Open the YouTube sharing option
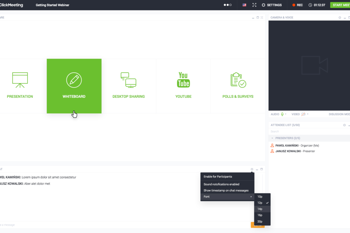350x233 pixels. pos(183,86)
